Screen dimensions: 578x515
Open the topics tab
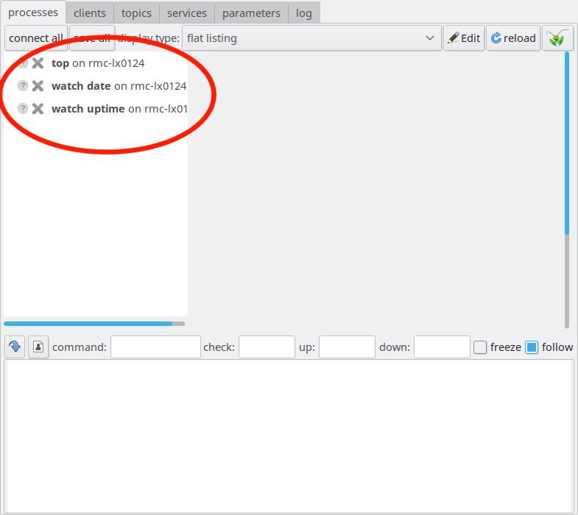pyautogui.click(x=136, y=13)
